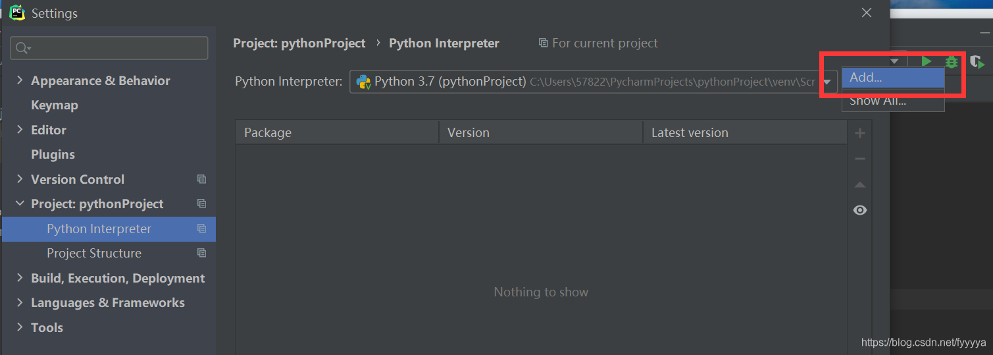
Task: Open the run configuration dropdown in the background PyCharm window
Action: pos(894,61)
